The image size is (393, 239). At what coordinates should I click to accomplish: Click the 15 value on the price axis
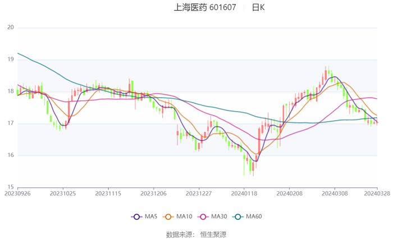point(10,187)
